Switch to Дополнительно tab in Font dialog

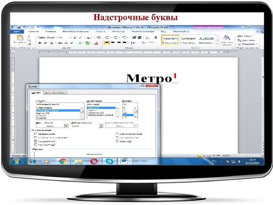pos(55,93)
